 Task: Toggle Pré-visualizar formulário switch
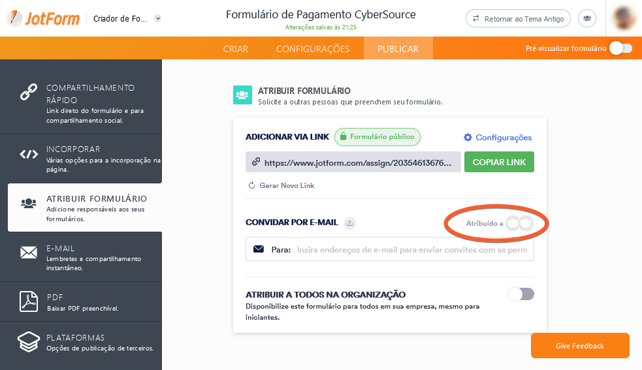(620, 48)
